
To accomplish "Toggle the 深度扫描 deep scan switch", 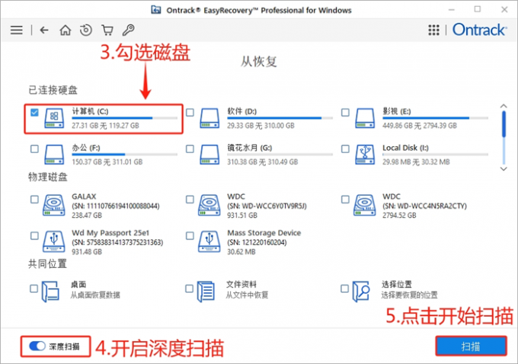I will [x=37, y=346].
